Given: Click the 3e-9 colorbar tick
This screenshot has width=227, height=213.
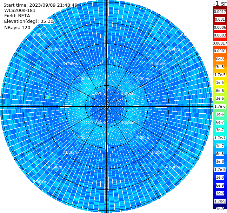Looking at the screenshot, I should pyautogui.click(x=220, y=193).
